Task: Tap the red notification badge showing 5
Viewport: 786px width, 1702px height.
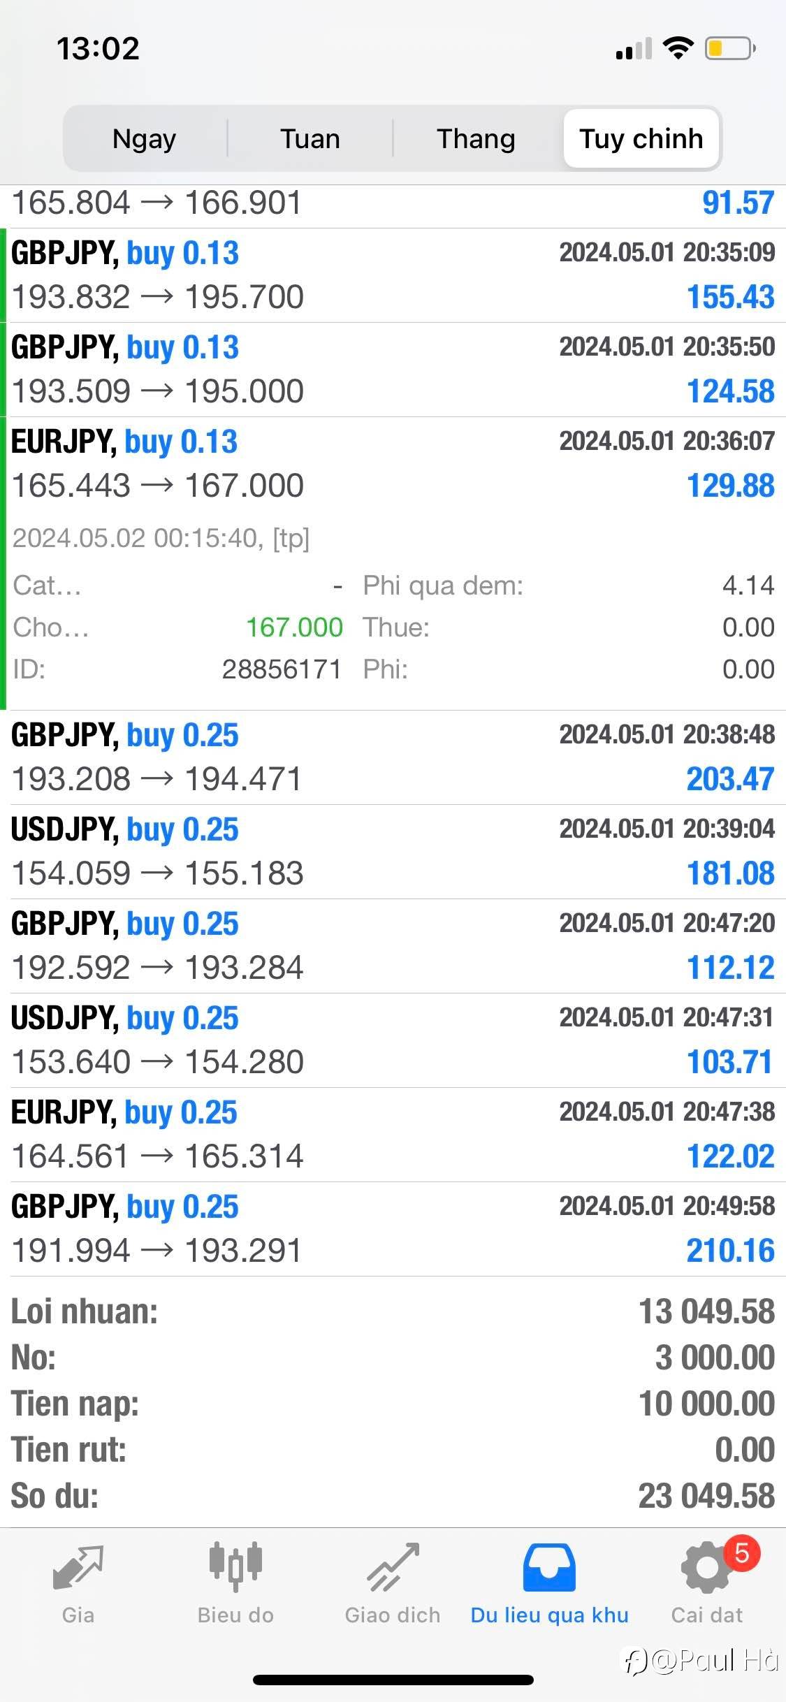Action: coord(741,1553)
